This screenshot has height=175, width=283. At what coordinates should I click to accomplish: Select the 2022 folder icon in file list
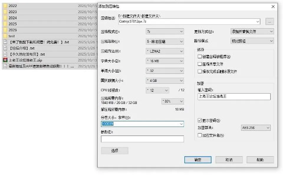(5, 6)
